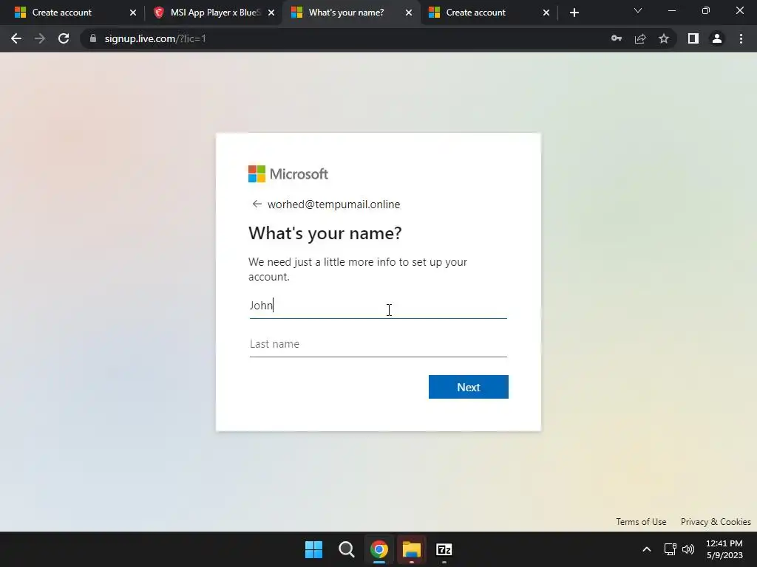Click the email worhed@tempumail.online text
Screen dimensions: 757x567
click(333, 205)
